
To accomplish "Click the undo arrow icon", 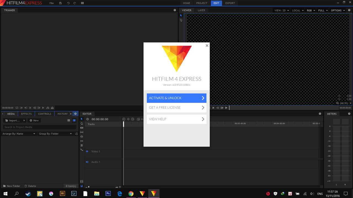I will 68,3.
